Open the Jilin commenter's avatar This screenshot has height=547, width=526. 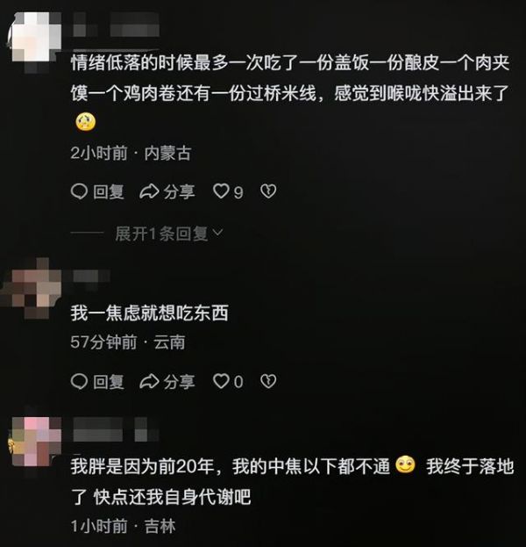(34, 442)
